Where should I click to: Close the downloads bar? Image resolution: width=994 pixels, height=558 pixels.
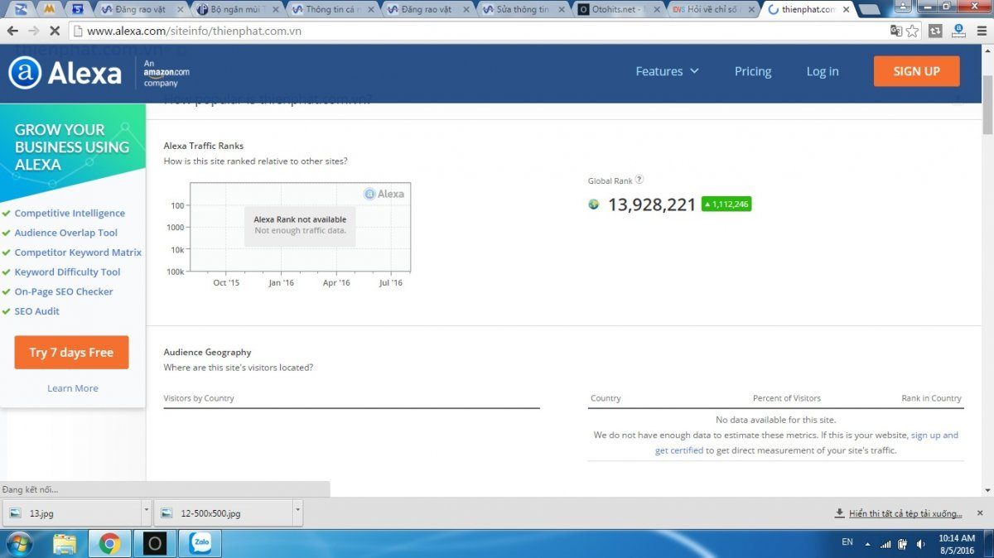(x=979, y=513)
